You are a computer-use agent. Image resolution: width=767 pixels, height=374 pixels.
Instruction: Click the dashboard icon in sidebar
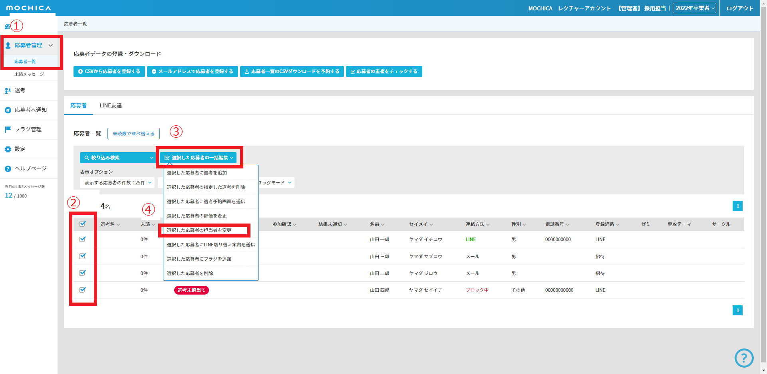point(7,27)
